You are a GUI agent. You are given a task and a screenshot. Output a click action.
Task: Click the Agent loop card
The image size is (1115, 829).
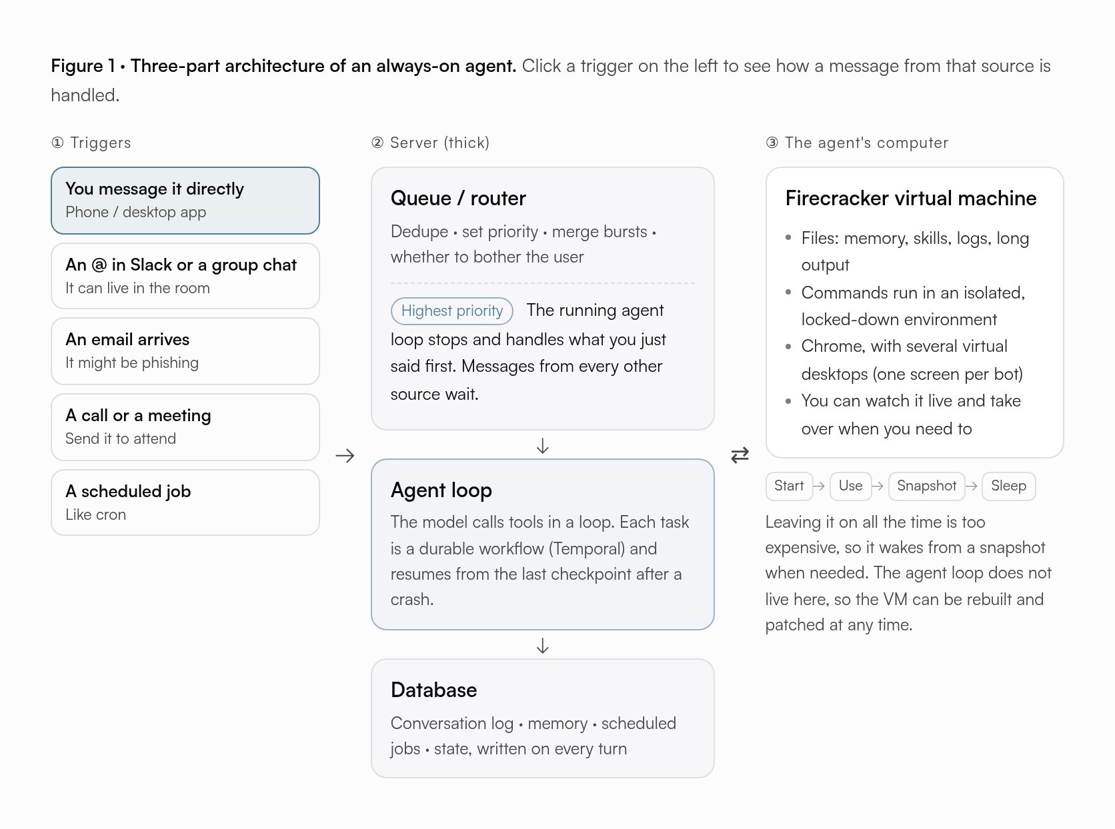(543, 544)
